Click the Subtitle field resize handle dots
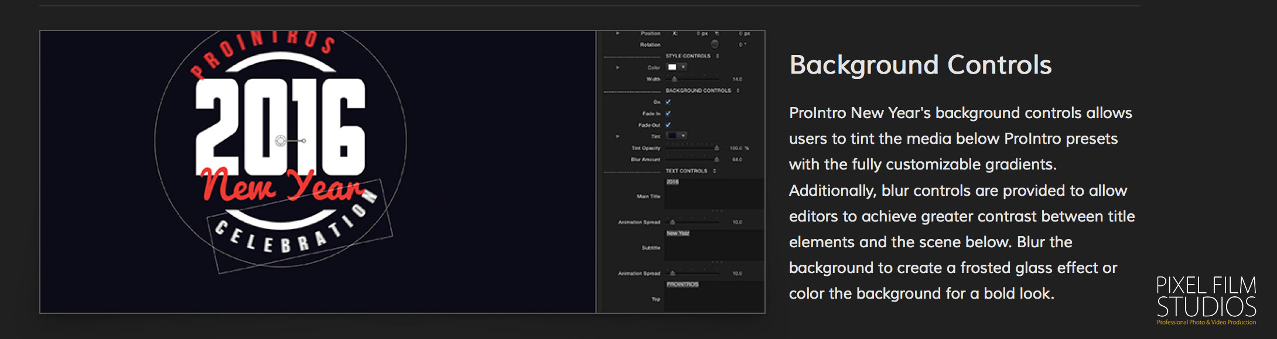This screenshot has width=1277, height=339. pos(717,262)
